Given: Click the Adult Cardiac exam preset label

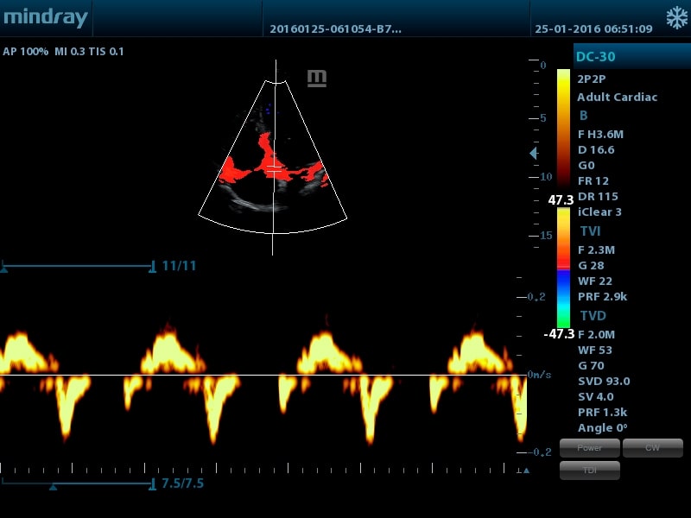Looking at the screenshot, I should pyautogui.click(x=617, y=97).
